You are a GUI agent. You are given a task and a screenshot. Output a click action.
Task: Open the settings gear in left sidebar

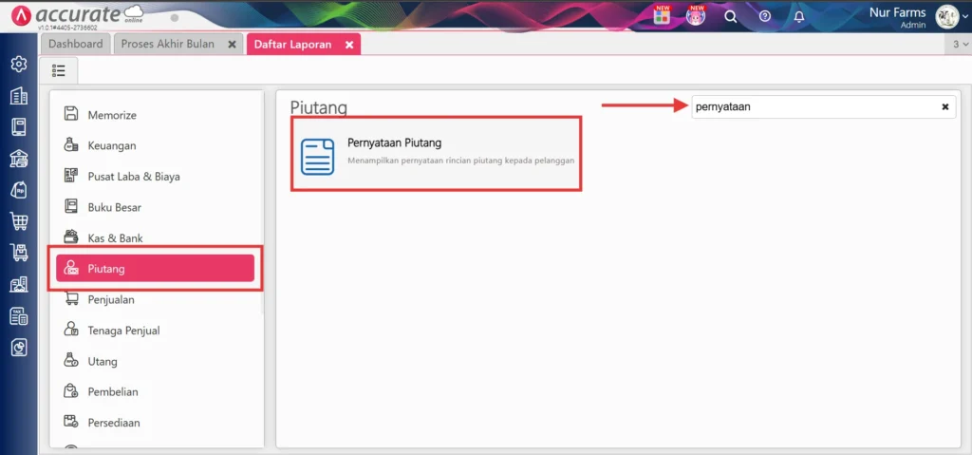click(19, 64)
